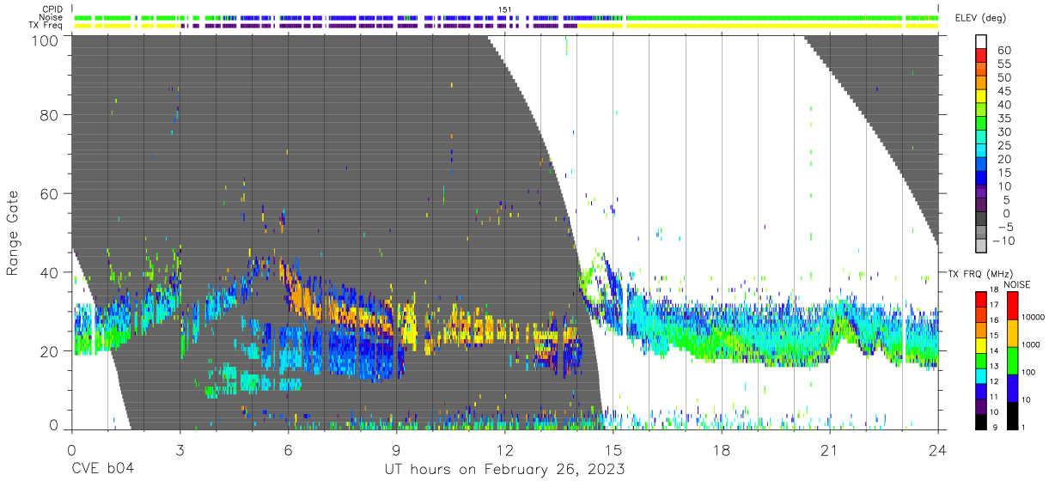Click the 3 tick on the UT hours axis

[180, 450]
